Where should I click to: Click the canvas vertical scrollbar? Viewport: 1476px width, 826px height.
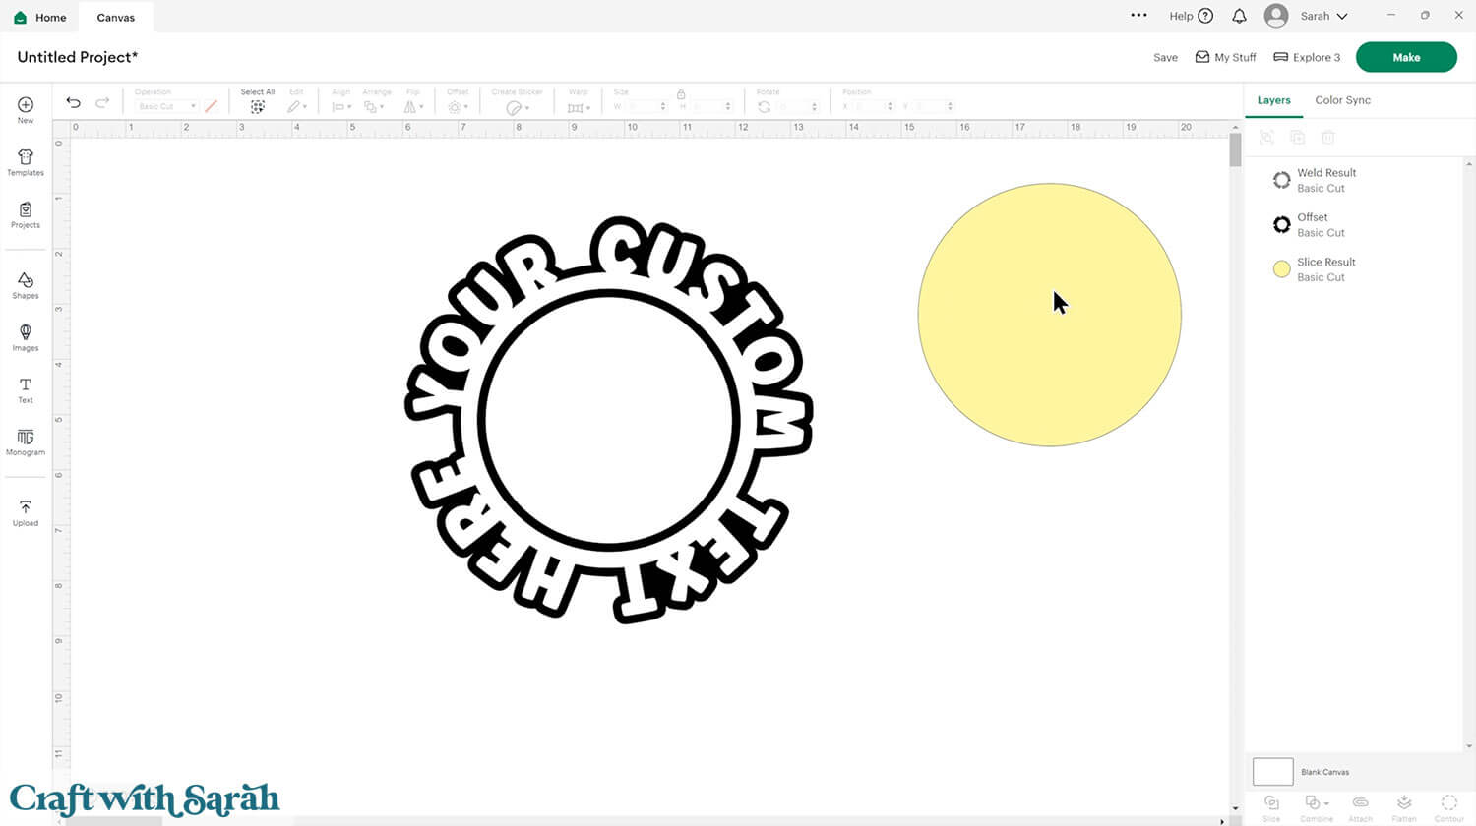[x=1235, y=149]
